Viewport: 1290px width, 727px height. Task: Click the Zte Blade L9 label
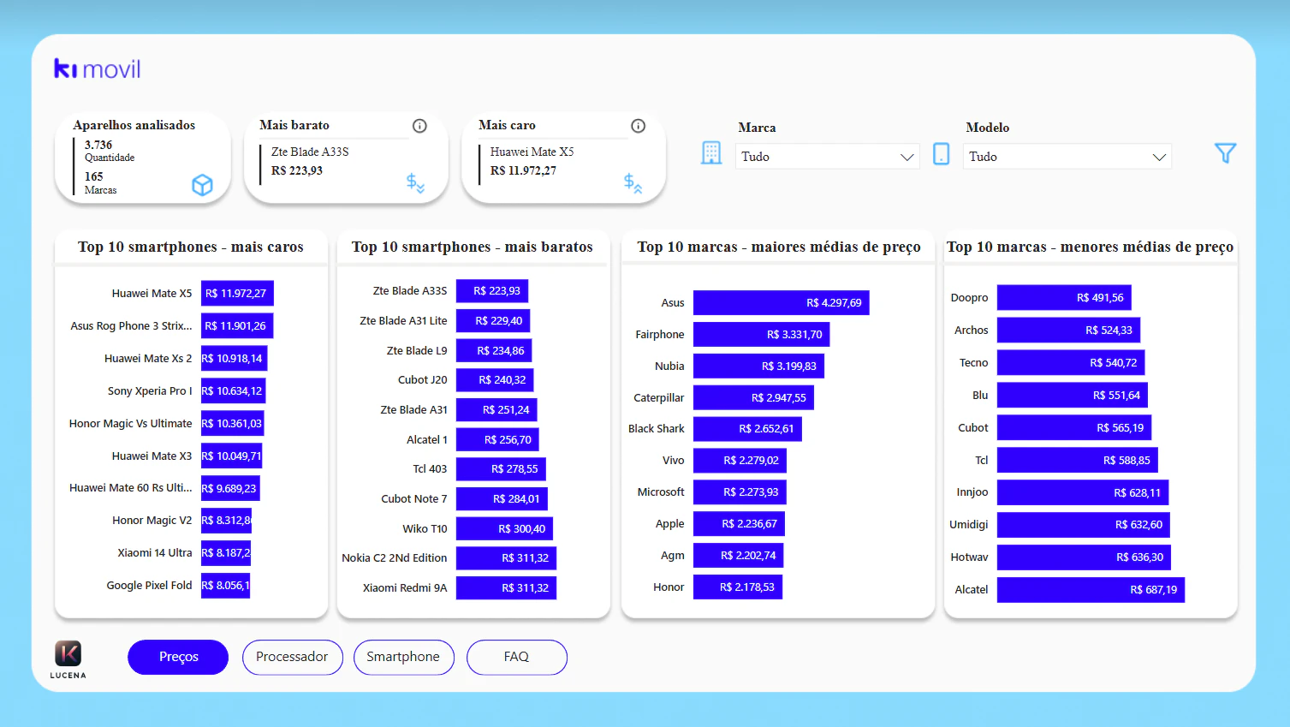417,350
